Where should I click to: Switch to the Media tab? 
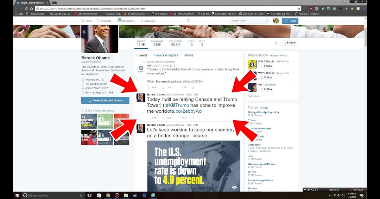tap(189, 55)
